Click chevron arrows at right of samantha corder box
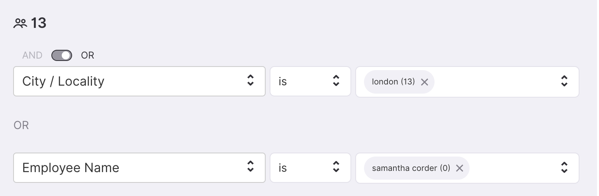Image resolution: width=599 pixels, height=196 pixels. click(x=564, y=167)
